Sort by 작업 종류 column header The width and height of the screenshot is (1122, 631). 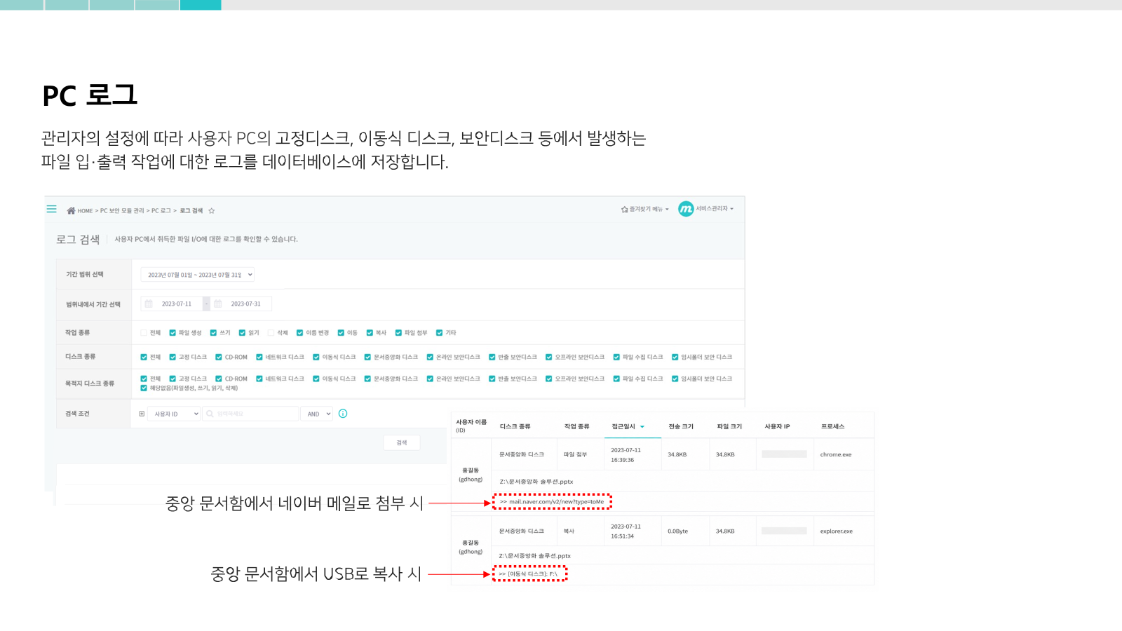coord(577,426)
